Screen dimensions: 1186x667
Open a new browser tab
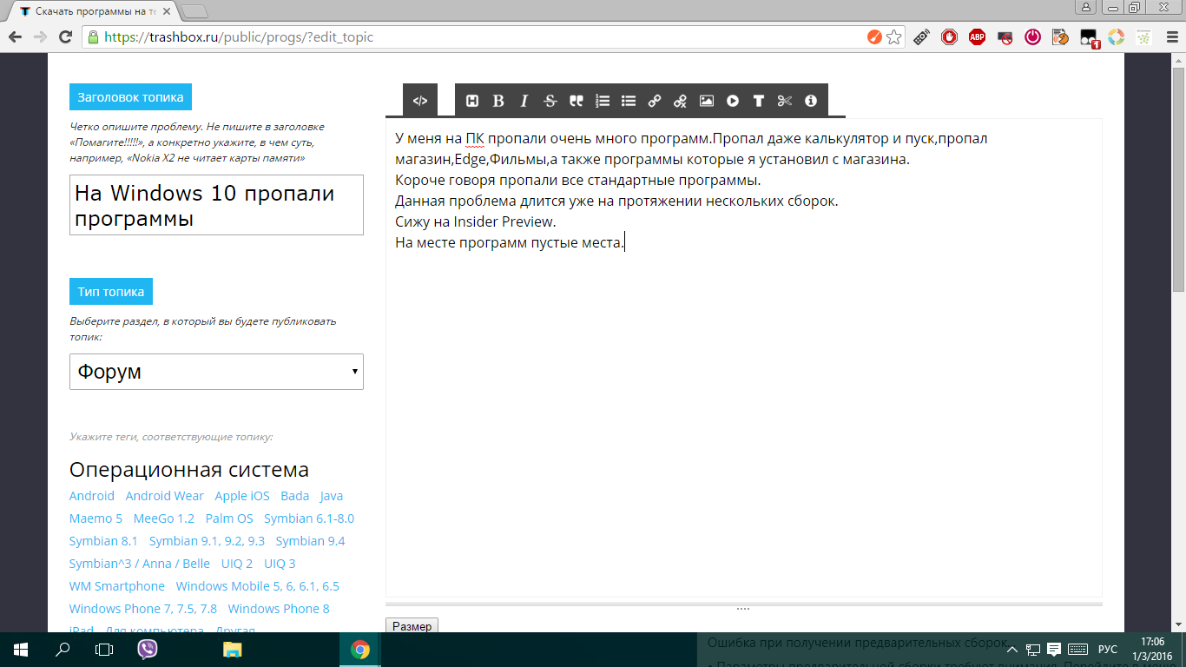click(195, 11)
